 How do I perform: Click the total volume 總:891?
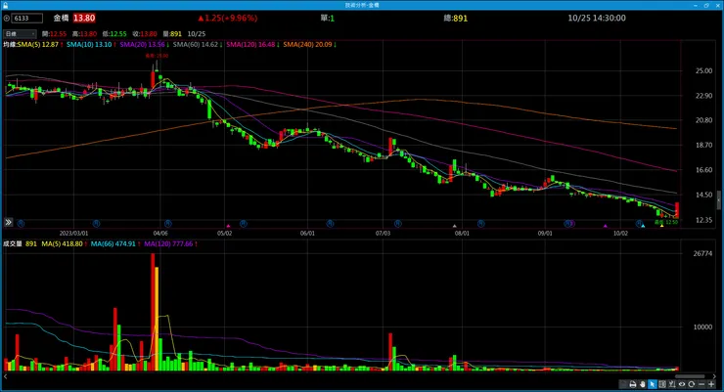455,19
